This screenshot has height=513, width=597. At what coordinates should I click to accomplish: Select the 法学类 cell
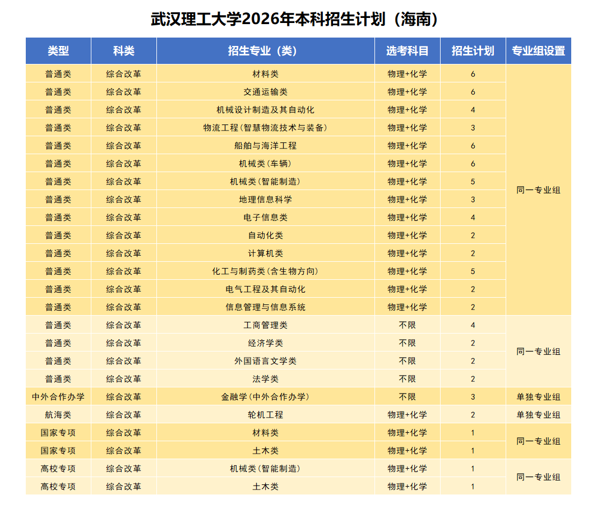265,378
